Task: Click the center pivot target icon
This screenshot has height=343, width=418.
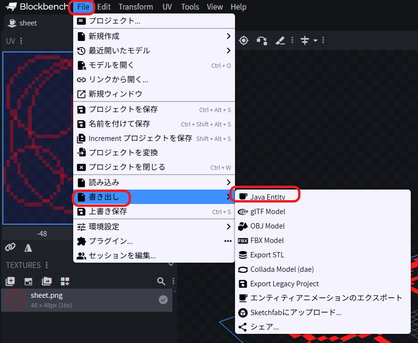Action: pos(244,40)
